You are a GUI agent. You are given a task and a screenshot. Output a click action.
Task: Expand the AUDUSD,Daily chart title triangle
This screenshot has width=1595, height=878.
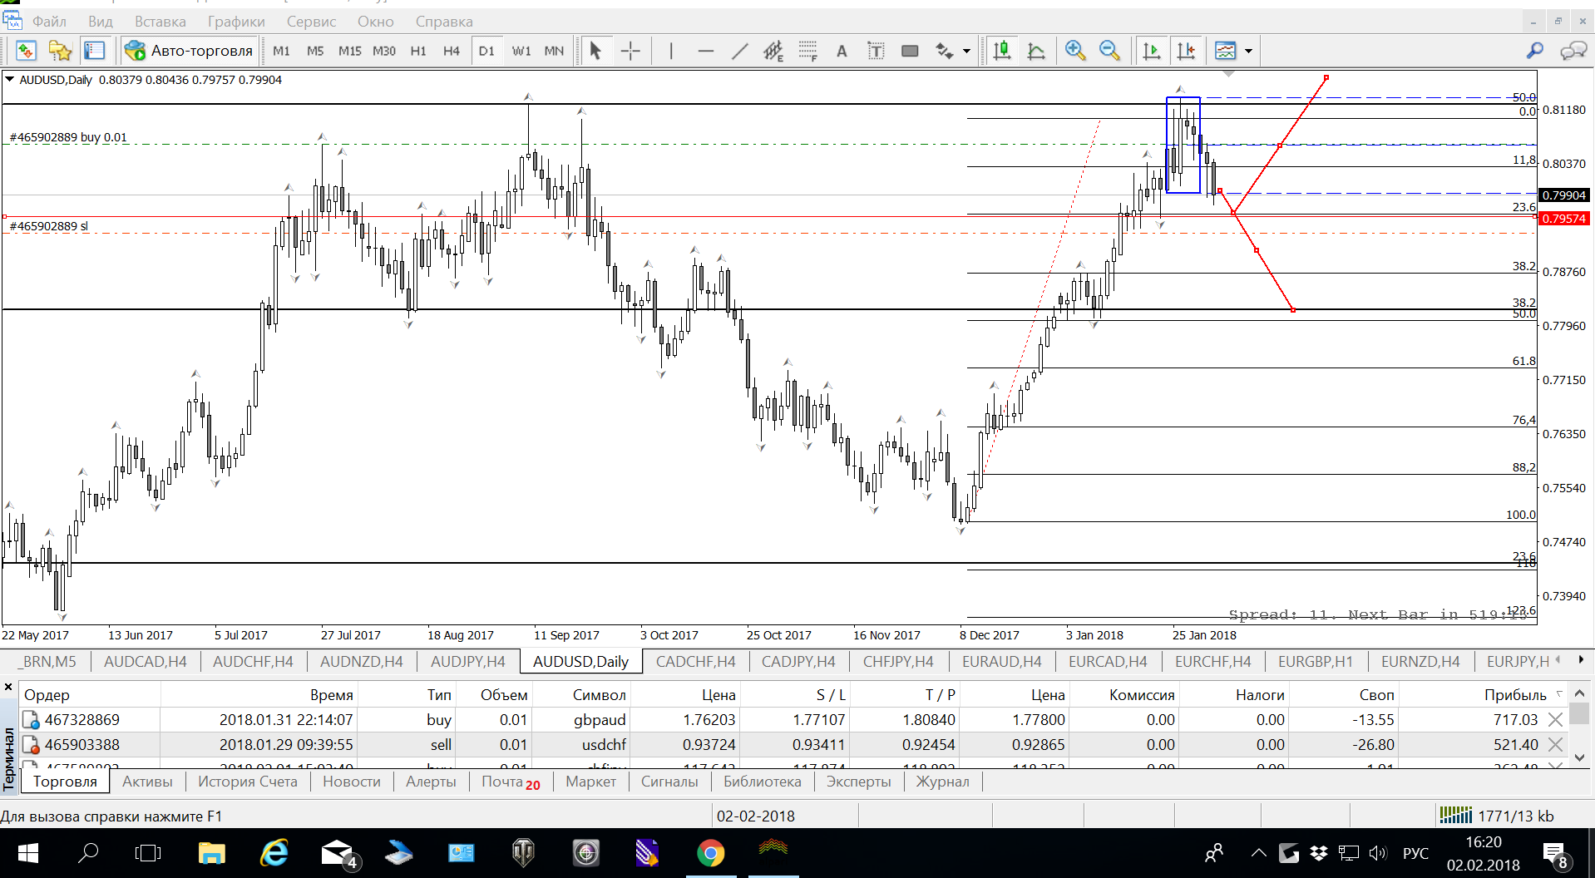coord(10,80)
